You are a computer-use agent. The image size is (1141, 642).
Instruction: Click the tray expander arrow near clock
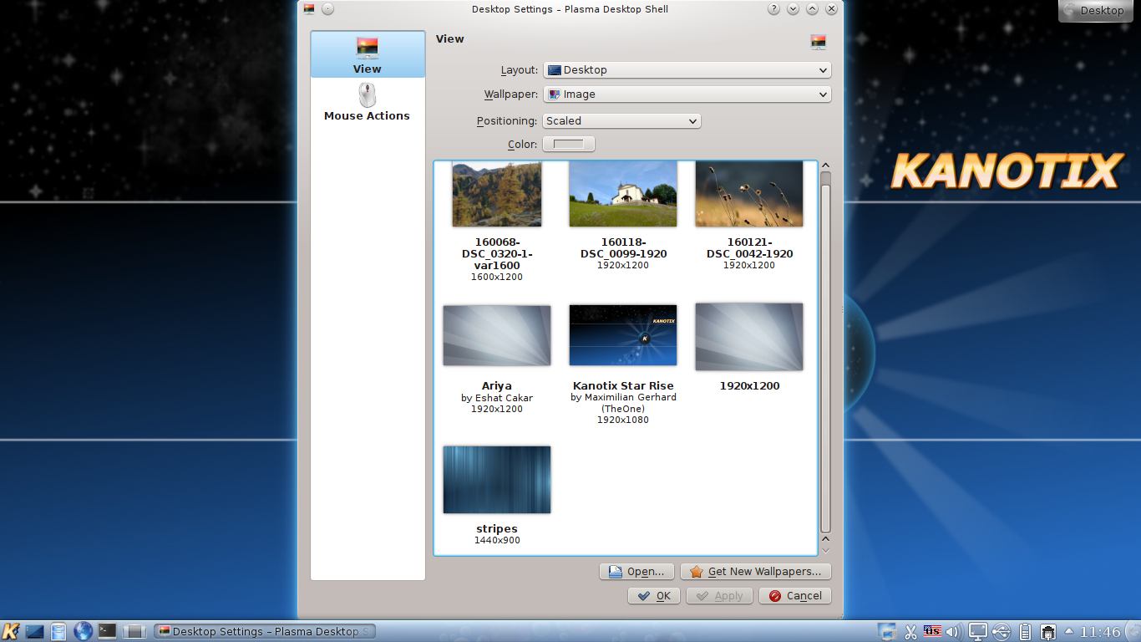coord(1067,631)
